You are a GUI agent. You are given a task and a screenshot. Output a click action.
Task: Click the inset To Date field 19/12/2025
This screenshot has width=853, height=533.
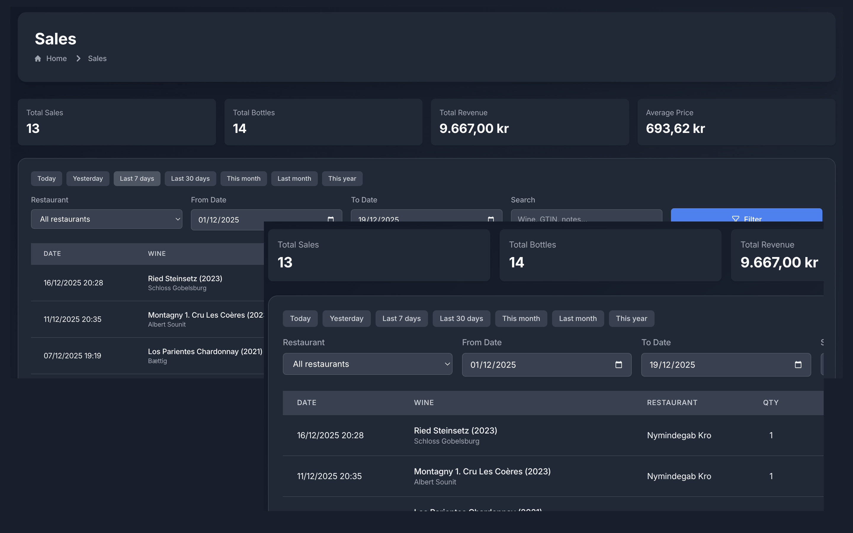pyautogui.click(x=726, y=365)
